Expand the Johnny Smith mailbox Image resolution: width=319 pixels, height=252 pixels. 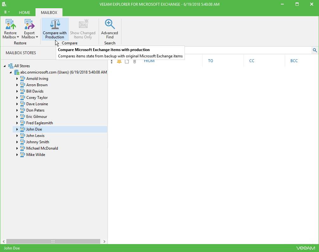pos(17,142)
